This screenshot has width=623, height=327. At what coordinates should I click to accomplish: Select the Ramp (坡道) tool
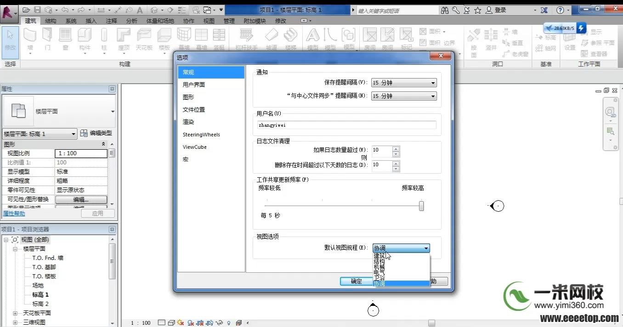pyautogui.click(x=272, y=40)
